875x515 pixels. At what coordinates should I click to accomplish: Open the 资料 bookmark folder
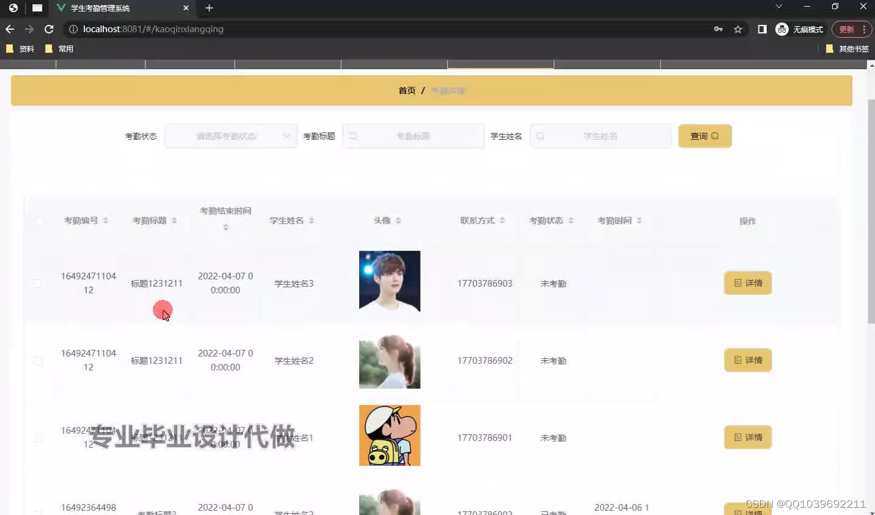[20, 49]
